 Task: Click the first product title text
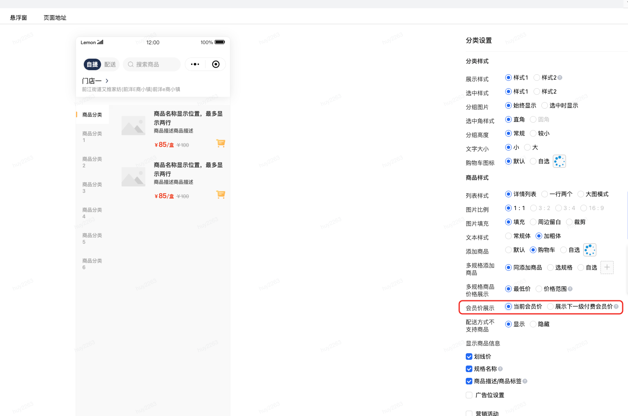coord(188,118)
